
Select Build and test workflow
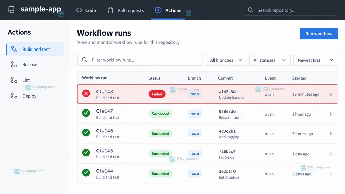pos(35,49)
